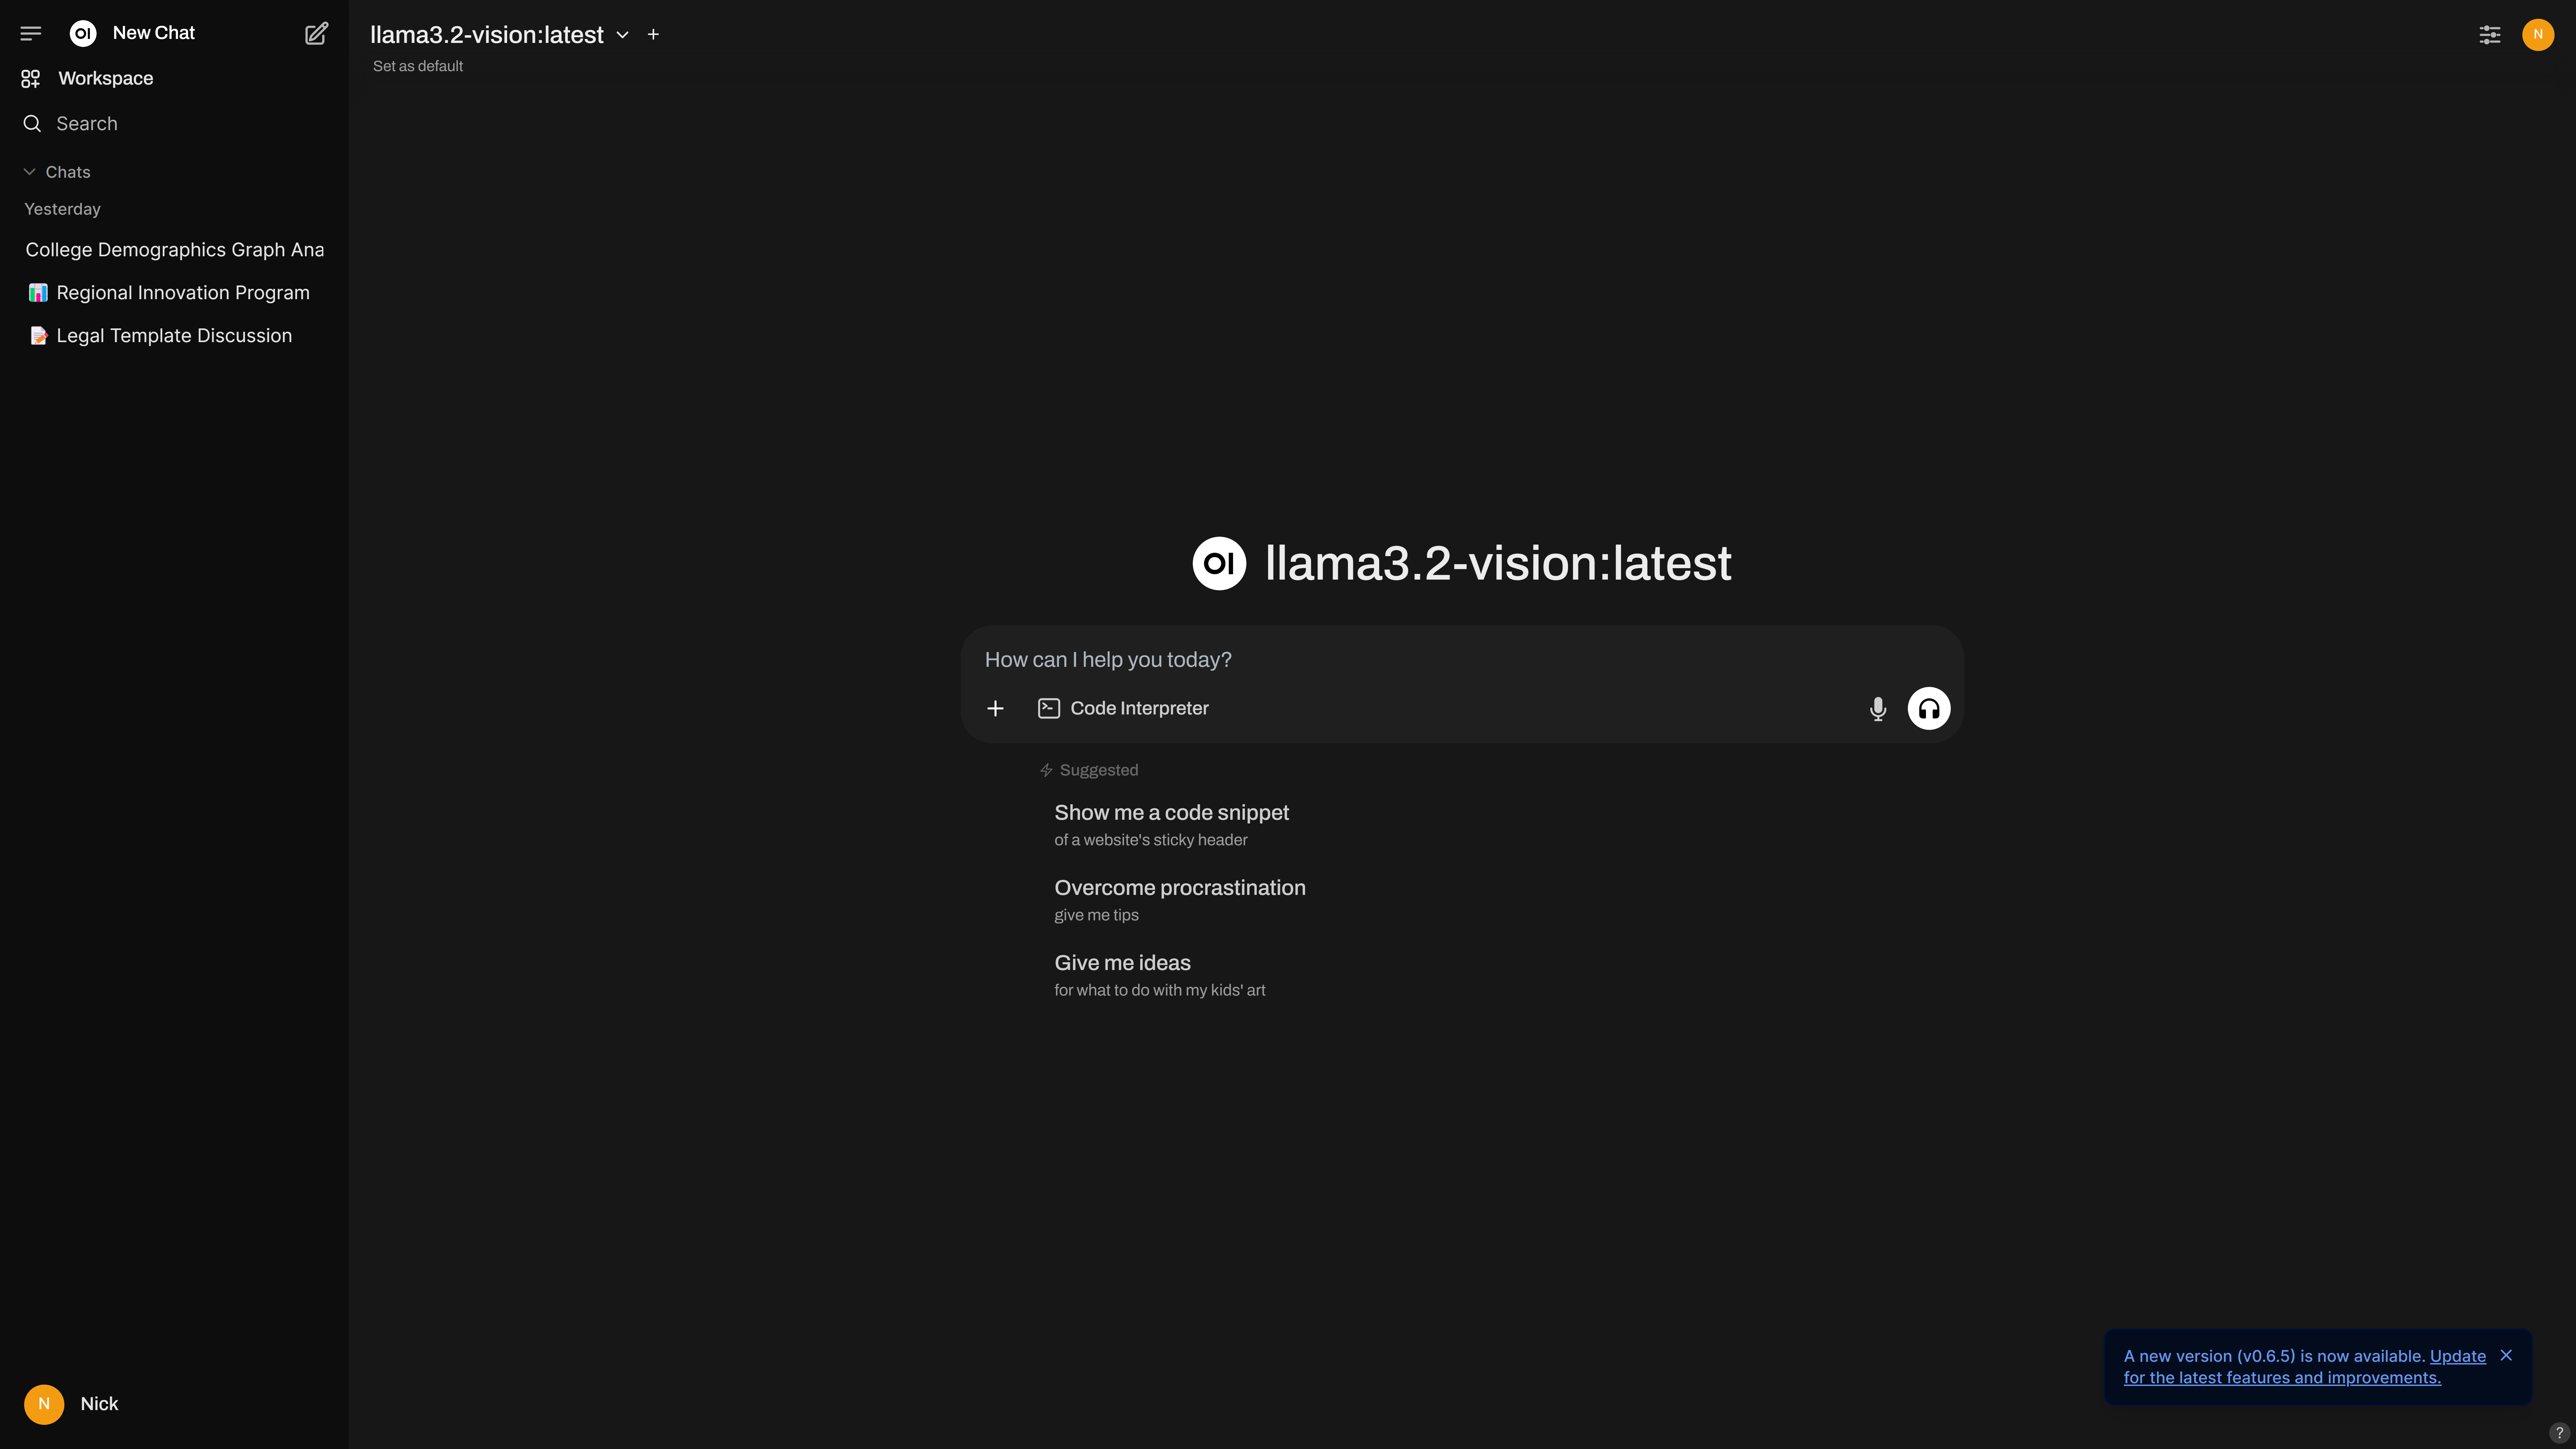Open the Search panel
The height and width of the screenshot is (1449, 2576).
86,123
